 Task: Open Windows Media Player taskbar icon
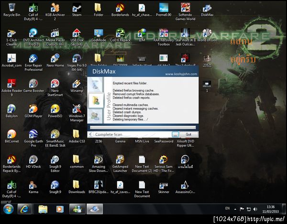tap(60, 209)
